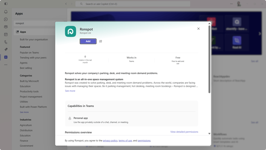266x150 pixels.
Task: Open the Apps icon in left rail
Action: (x=6, y=57)
